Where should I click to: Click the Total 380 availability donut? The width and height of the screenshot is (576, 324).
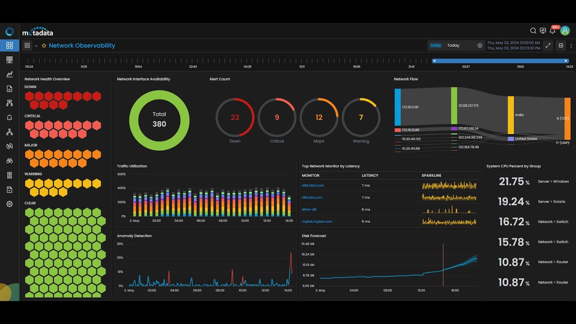pos(159,120)
